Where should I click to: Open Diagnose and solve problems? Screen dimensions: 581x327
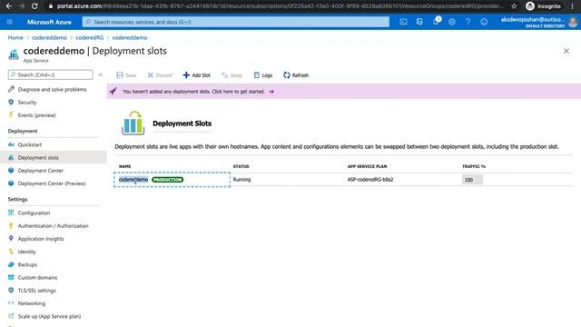pyautogui.click(x=53, y=89)
